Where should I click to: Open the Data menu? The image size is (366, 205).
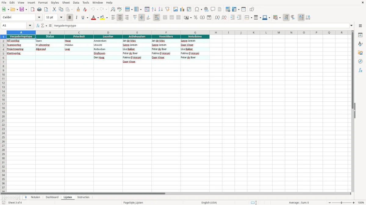pyautogui.click(x=76, y=2)
